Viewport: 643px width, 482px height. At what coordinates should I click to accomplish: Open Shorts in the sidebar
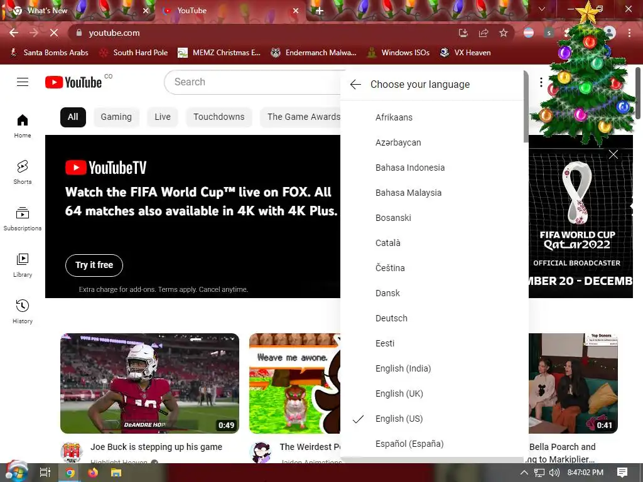pyautogui.click(x=23, y=172)
